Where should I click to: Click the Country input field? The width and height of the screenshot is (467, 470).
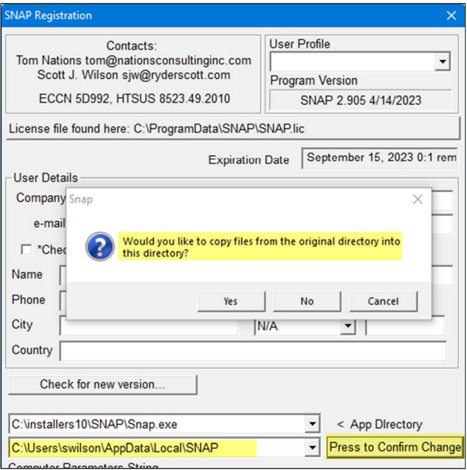tap(253, 351)
